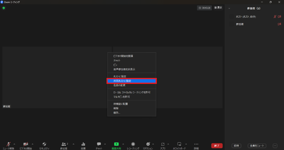Click the 招待 invite button
This screenshot has width=284, height=150.
coord(236,146)
